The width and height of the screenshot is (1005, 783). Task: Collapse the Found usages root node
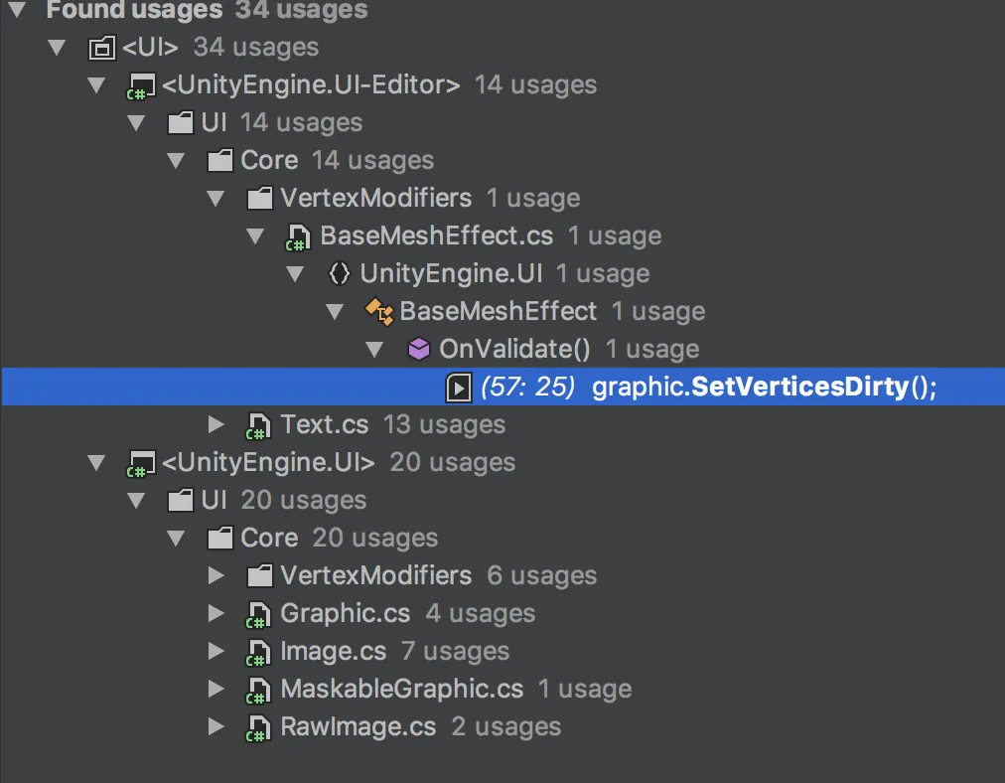click(x=18, y=10)
